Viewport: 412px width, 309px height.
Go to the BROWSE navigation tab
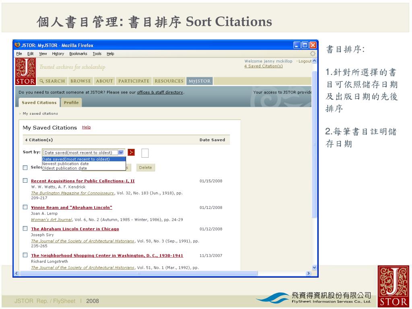[x=80, y=81]
